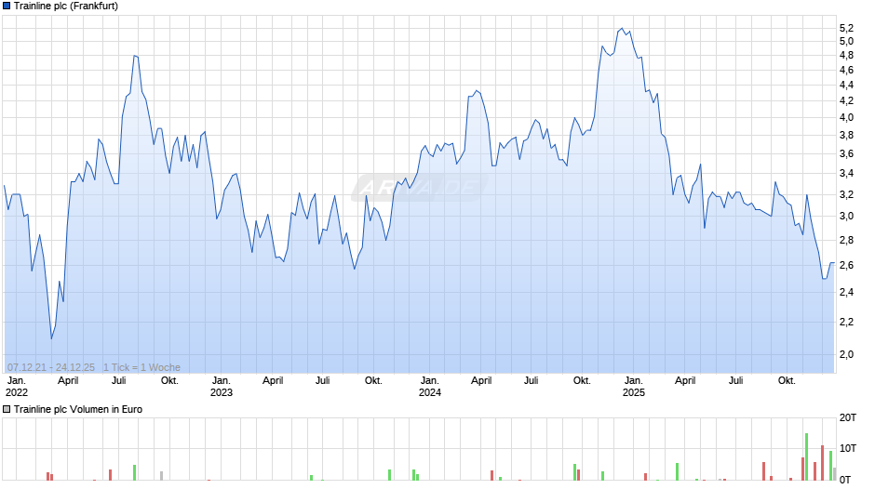Click the gray volume legend square
Viewport: 875px width, 489px height.
pos(7,409)
